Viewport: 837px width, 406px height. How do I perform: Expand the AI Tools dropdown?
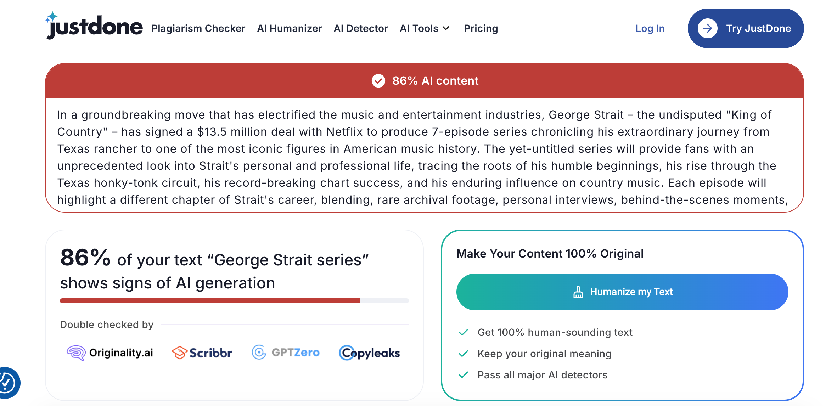[x=424, y=28]
